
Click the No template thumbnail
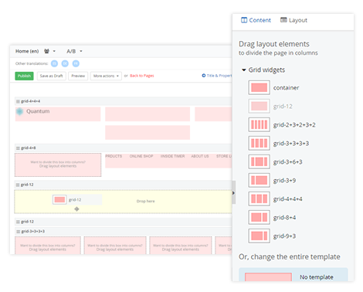268,277
